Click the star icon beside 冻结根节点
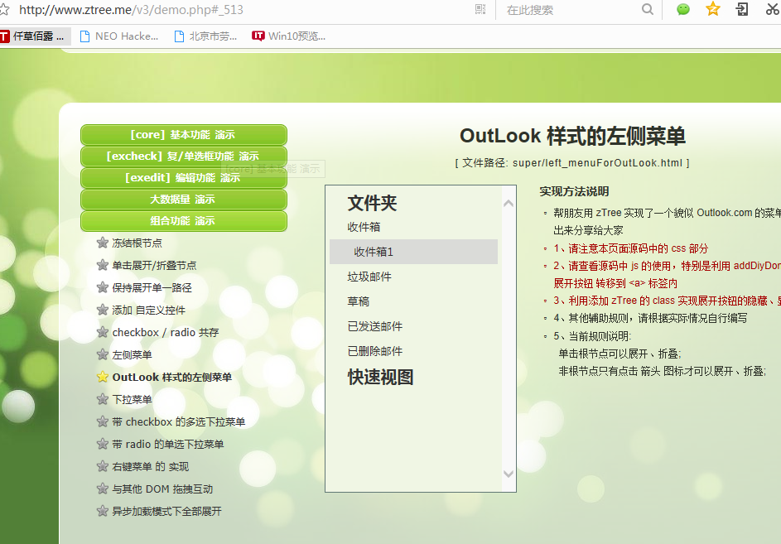 tap(103, 243)
